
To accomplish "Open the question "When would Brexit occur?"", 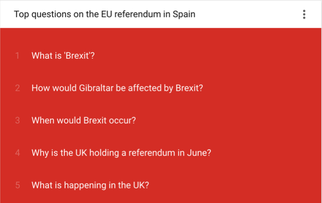I will pos(83,120).
